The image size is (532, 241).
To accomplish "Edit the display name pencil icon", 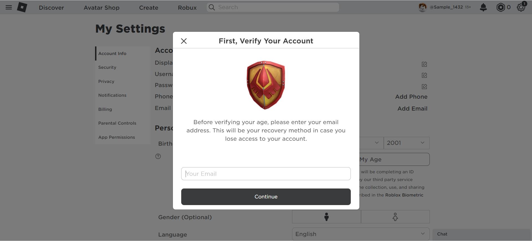I will pyautogui.click(x=424, y=64).
